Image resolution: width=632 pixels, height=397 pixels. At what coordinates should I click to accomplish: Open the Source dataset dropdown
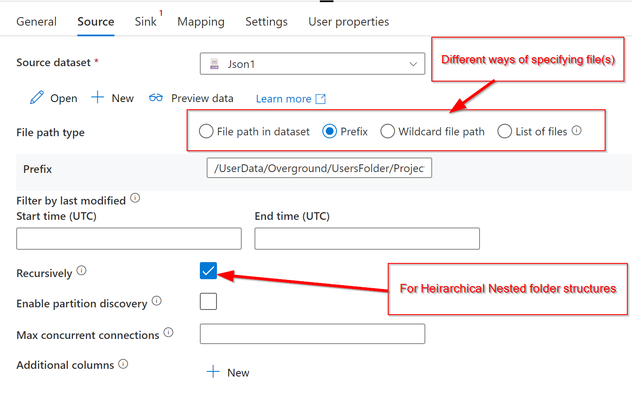click(x=413, y=64)
